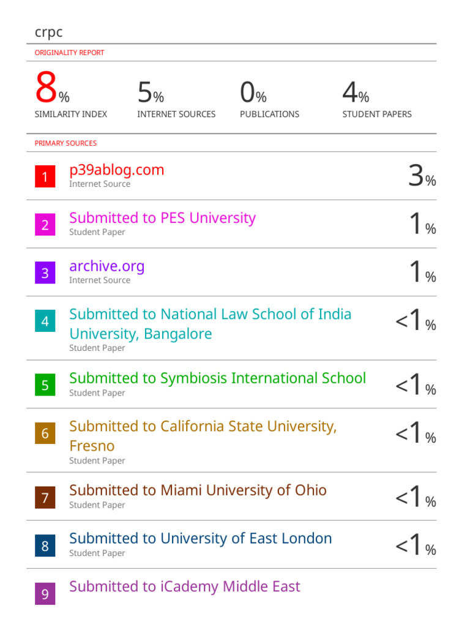Open Symbiosis International School source
Viewport: 470px width, 627px height.
coord(217,378)
